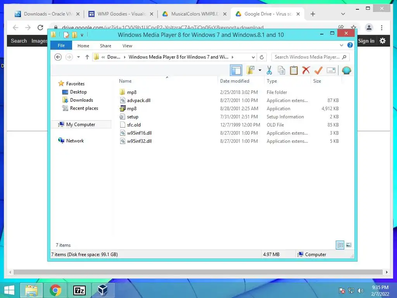This screenshot has width=397, height=298.
Task: Close the MusicalColors WMP8 Chrome tab
Action: tap(224, 14)
